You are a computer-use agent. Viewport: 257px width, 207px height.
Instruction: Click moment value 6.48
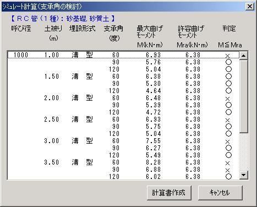154,98
